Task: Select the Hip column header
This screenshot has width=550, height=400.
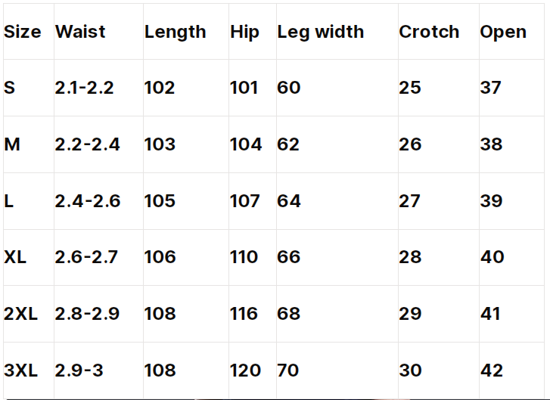Action: [244, 33]
